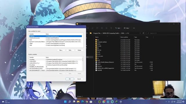186x104 pixels.
Task: Open File Explorer from the taskbar
Action: click(x=78, y=102)
